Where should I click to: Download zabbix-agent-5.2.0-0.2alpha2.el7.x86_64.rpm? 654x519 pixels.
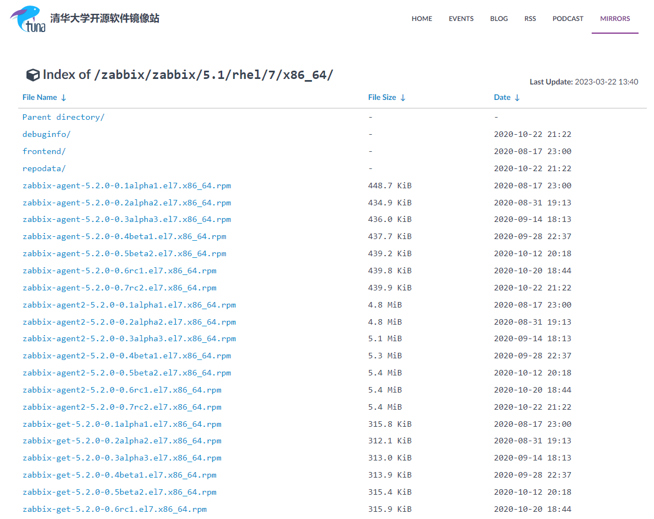(127, 203)
